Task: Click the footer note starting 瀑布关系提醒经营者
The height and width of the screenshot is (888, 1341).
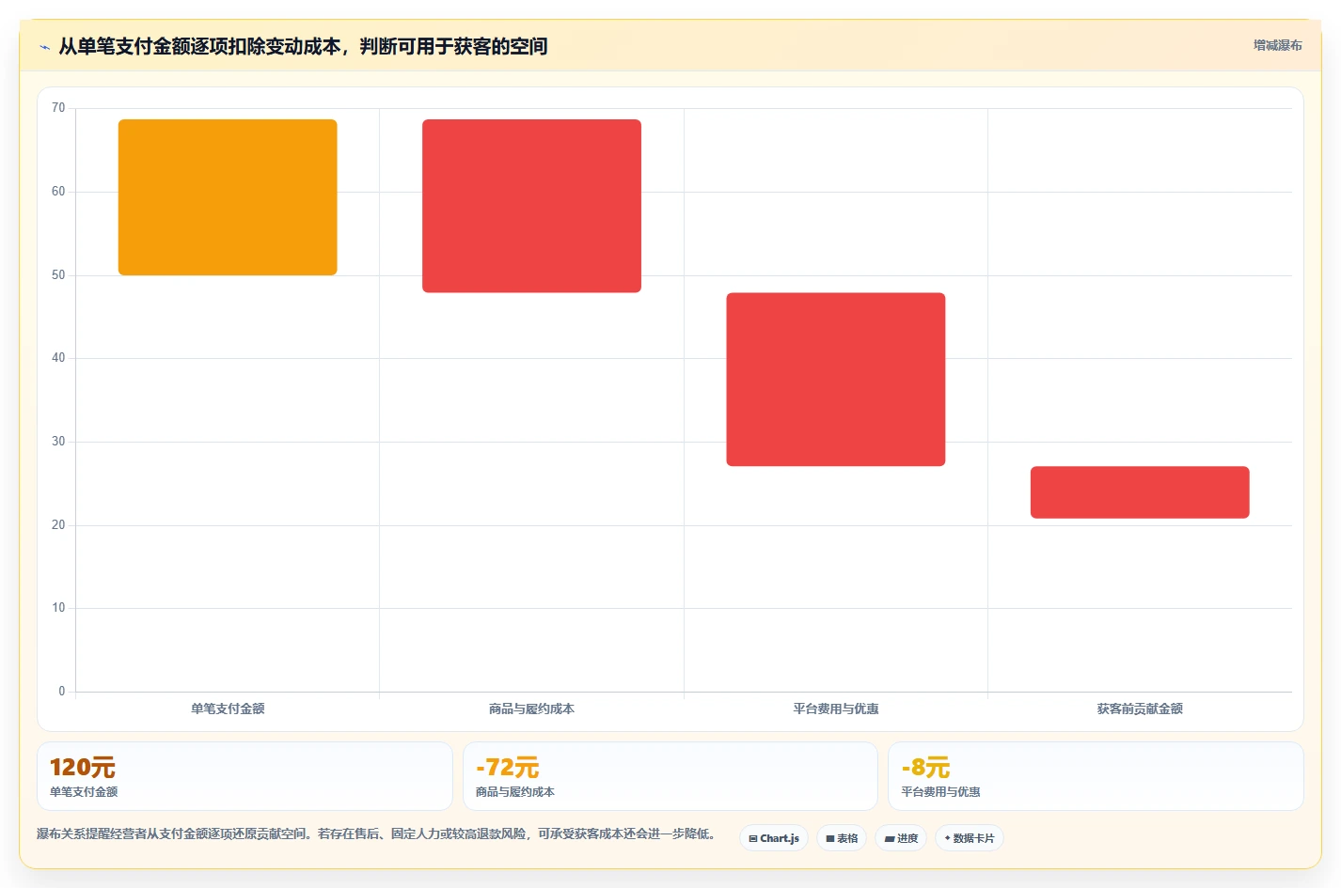Action: (378, 833)
